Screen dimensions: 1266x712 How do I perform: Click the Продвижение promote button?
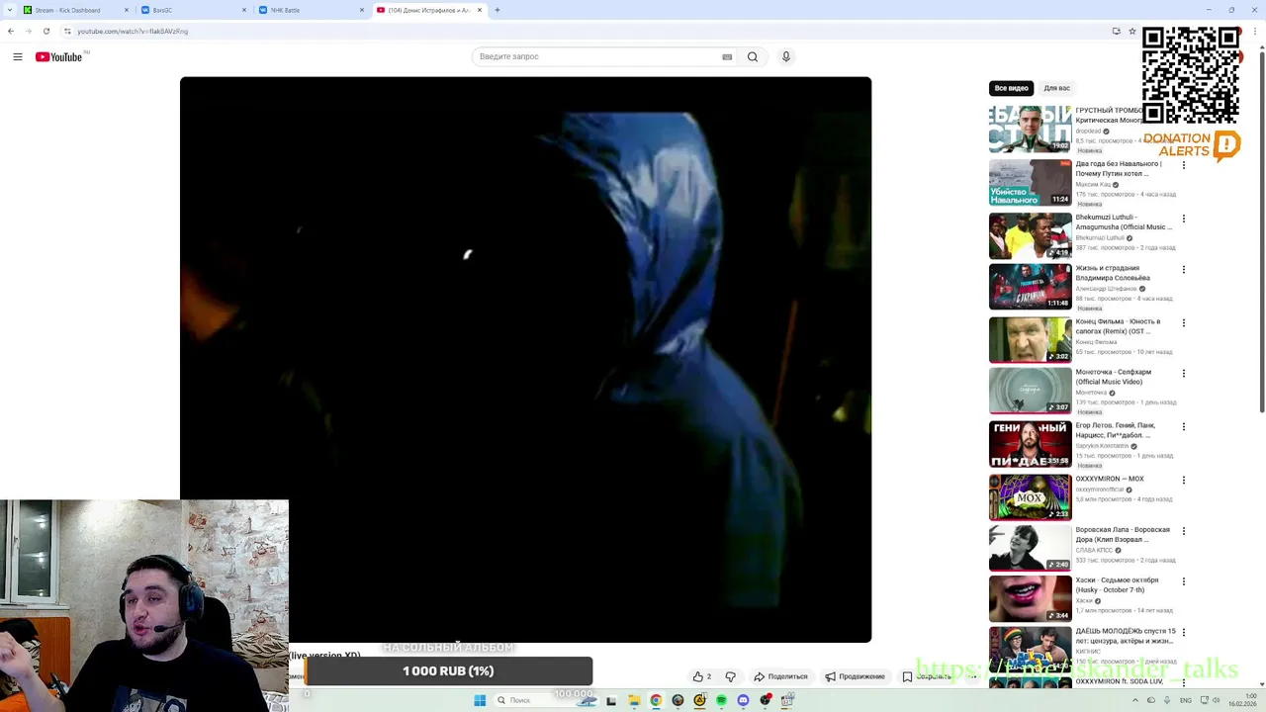[x=856, y=676]
